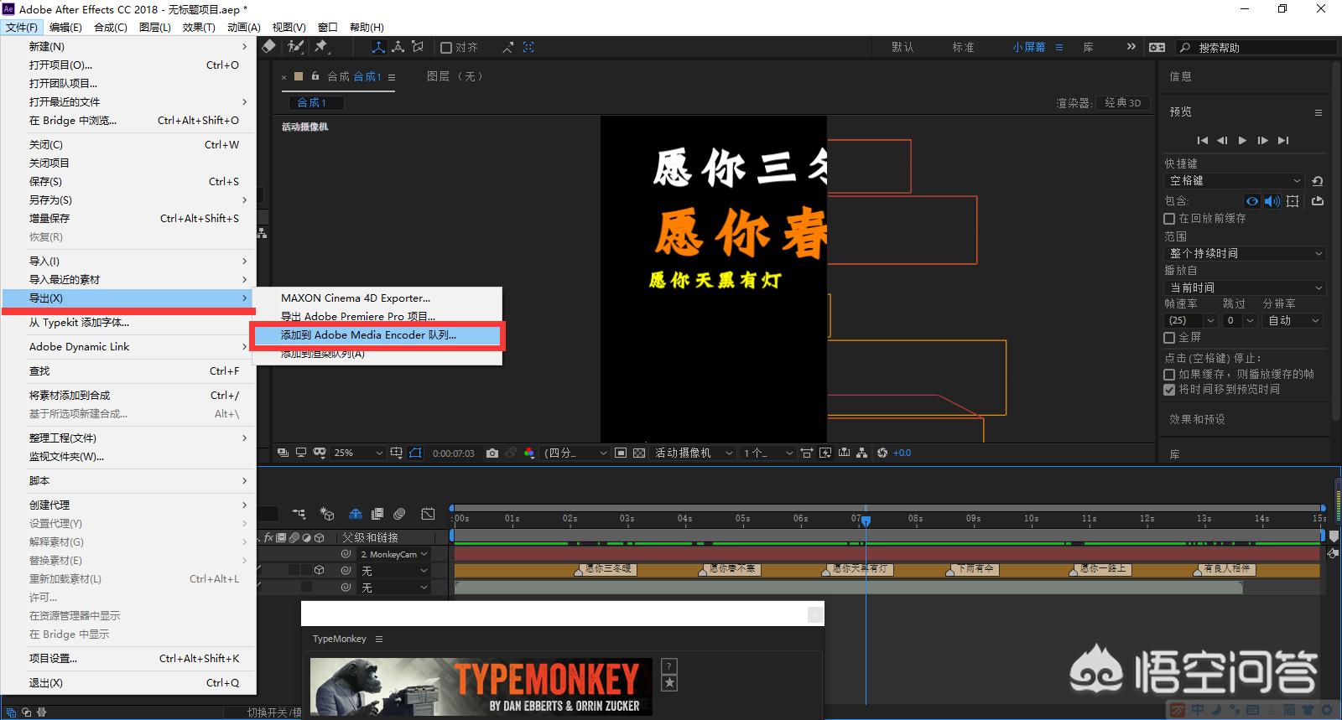
Task: Open the 空格键 shortcut dropdown
Action: coord(1235,181)
